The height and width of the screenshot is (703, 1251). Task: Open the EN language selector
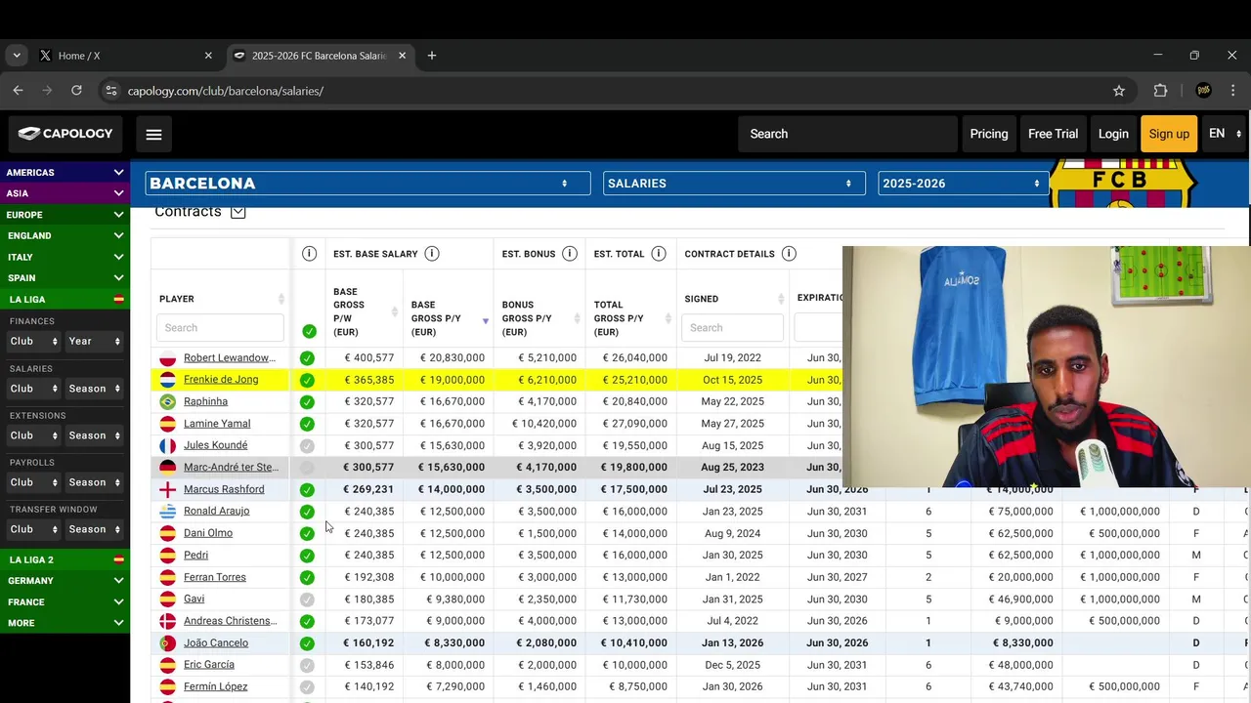1225,134
